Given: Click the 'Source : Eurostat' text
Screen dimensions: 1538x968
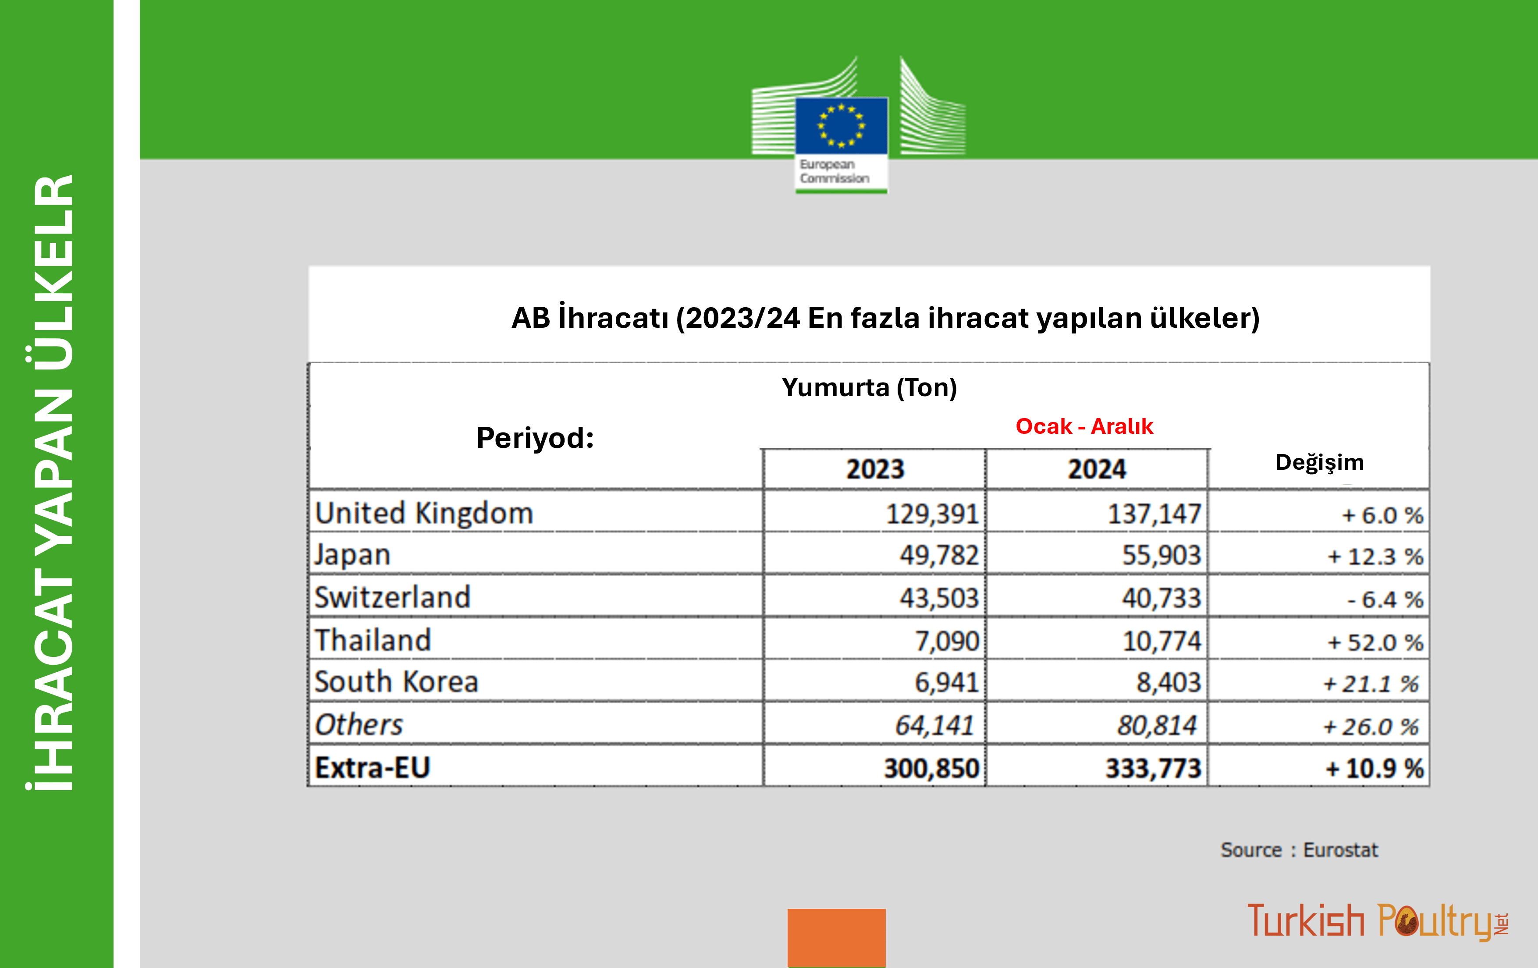Looking at the screenshot, I should (1299, 851).
